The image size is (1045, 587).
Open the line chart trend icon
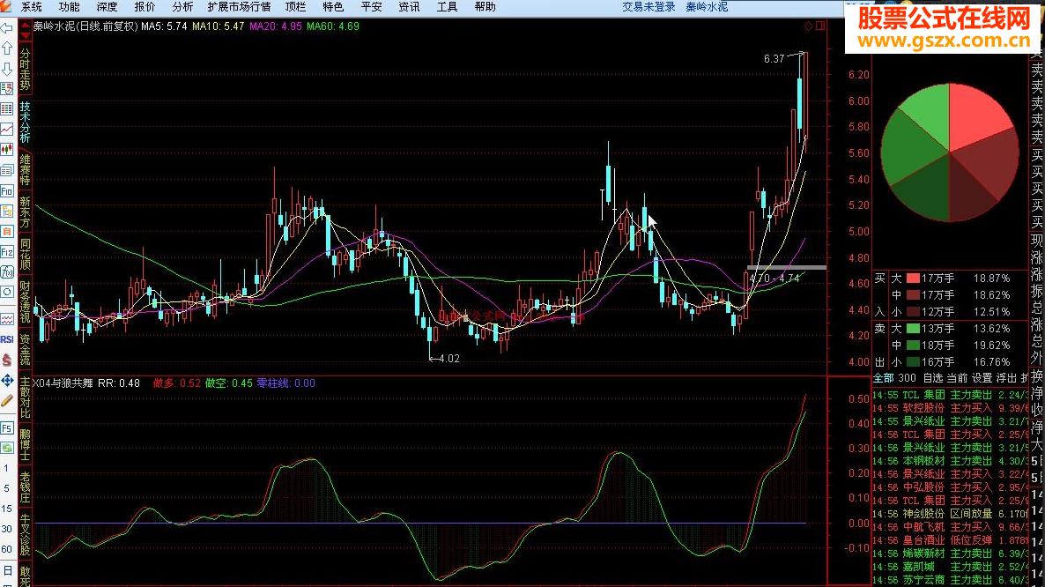click(7, 130)
